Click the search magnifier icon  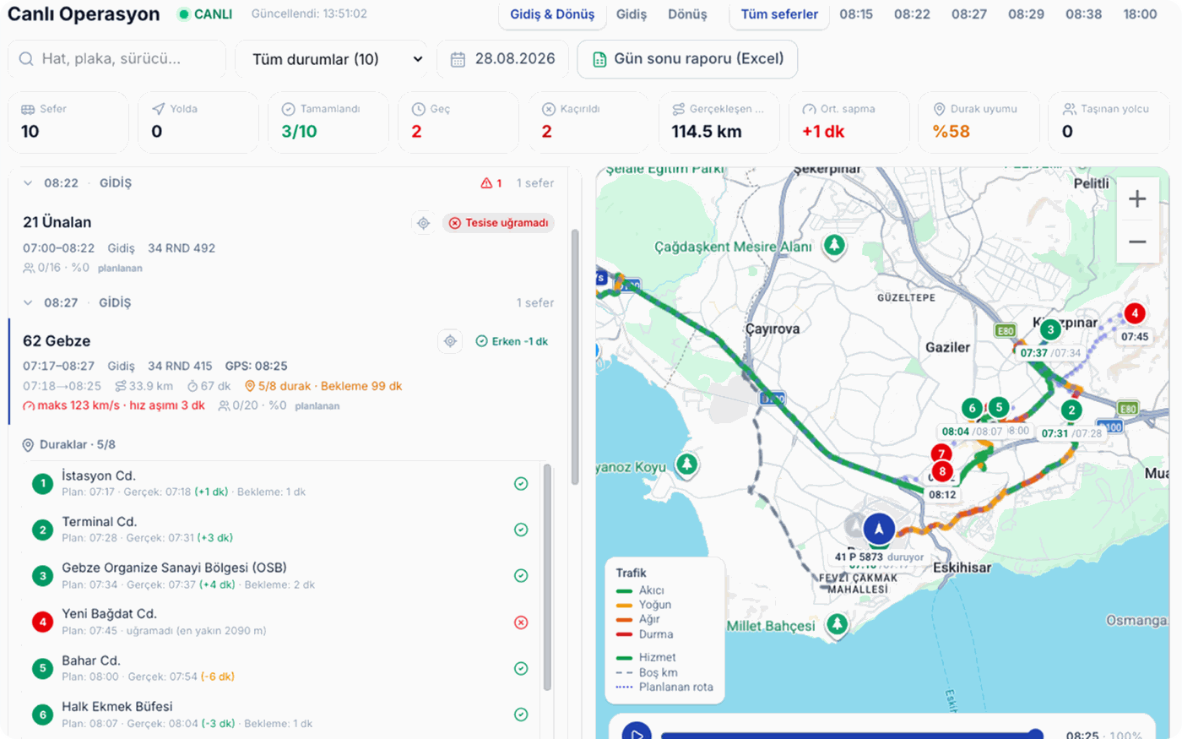pos(26,59)
